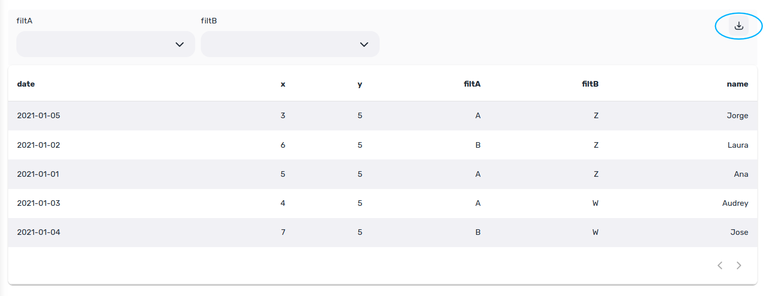The image size is (766, 296).
Task: Click the Audrey name cell
Action: pyautogui.click(x=735, y=203)
